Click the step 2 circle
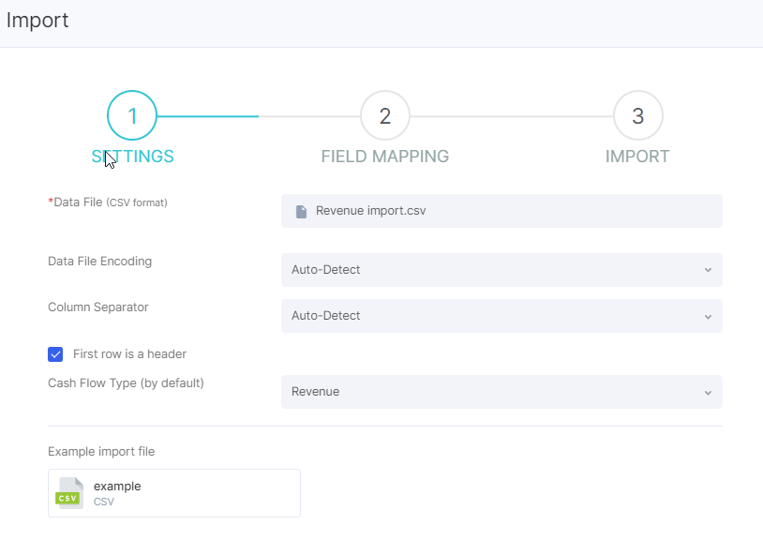 (385, 115)
